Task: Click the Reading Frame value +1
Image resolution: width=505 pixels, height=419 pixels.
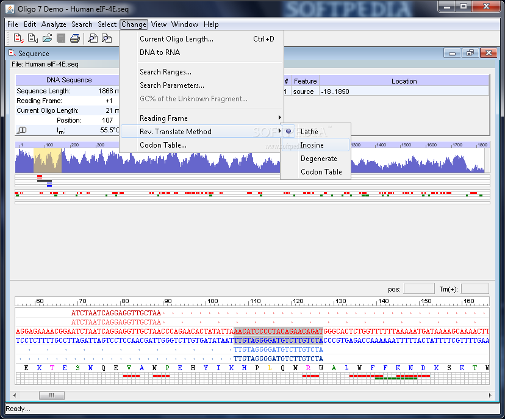Action: coord(109,101)
